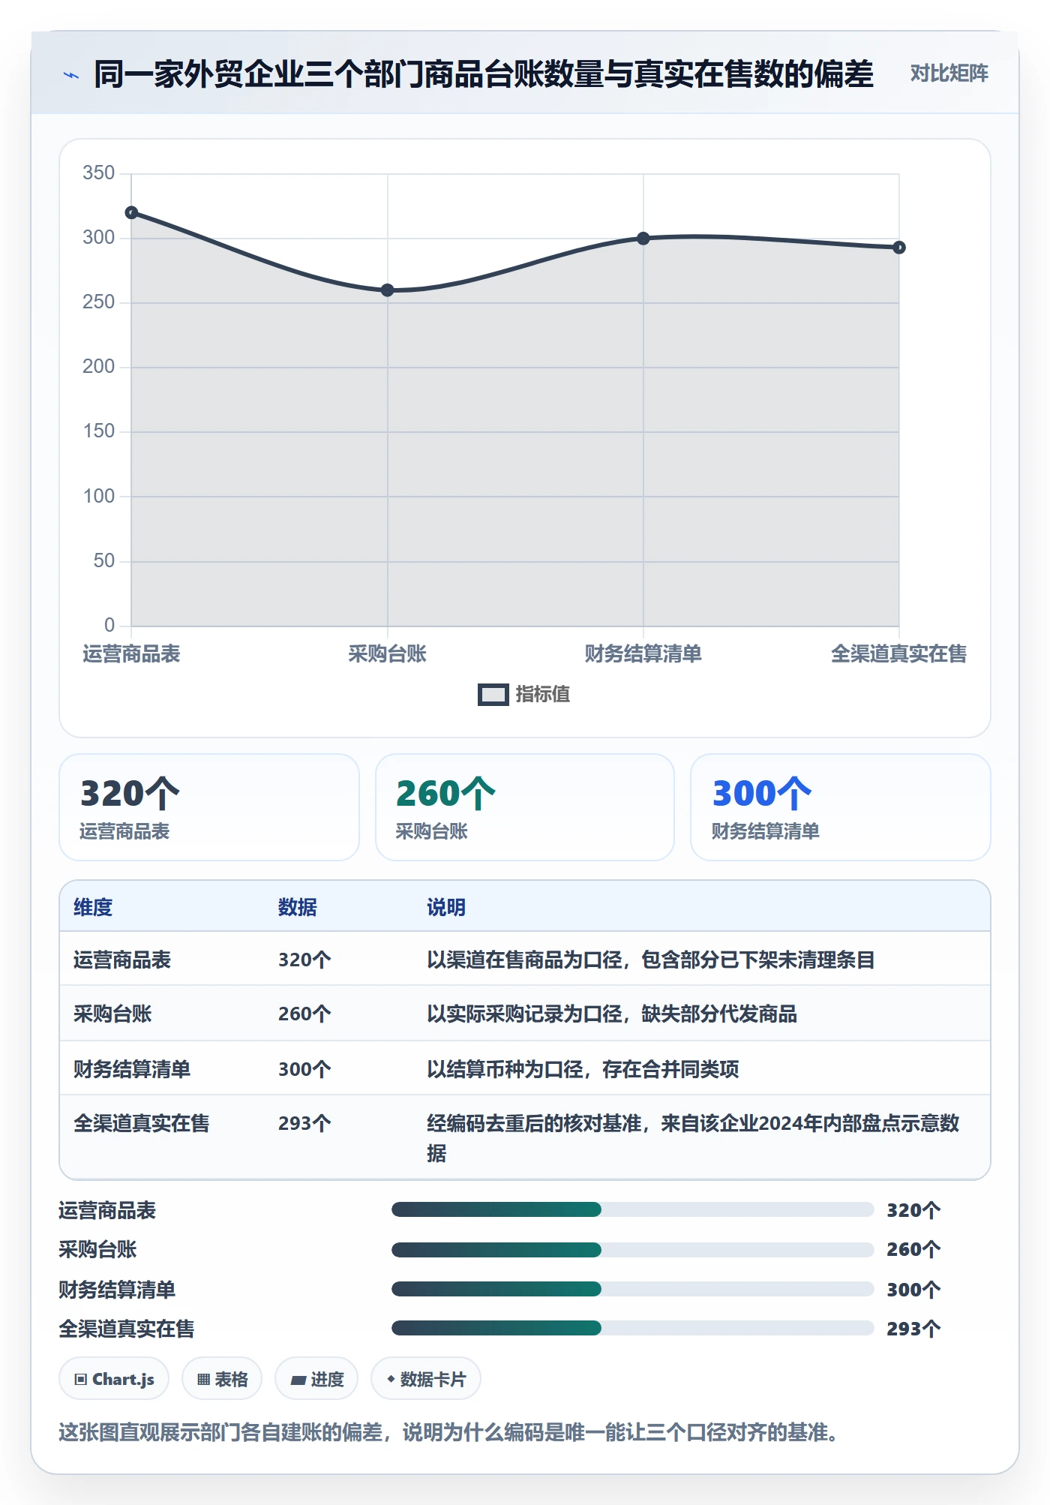The image size is (1050, 1505).
Task: Click the 财务结算清单 data point on the chart
Action: tap(643, 239)
